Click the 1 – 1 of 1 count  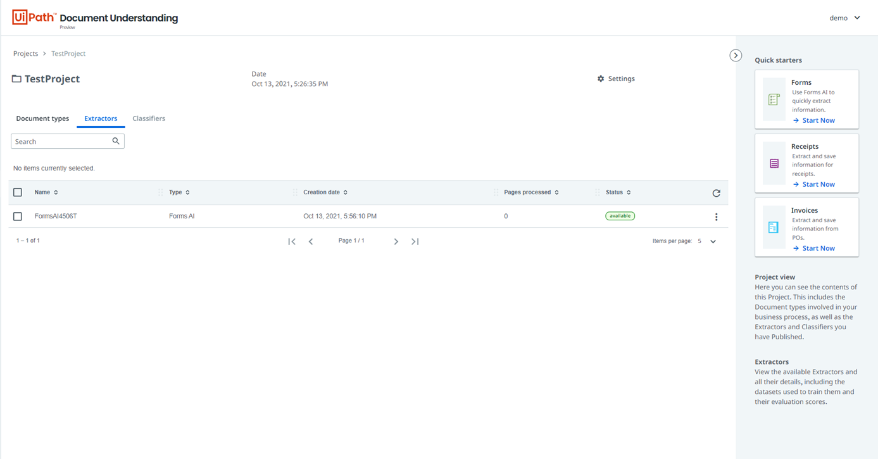click(x=28, y=241)
